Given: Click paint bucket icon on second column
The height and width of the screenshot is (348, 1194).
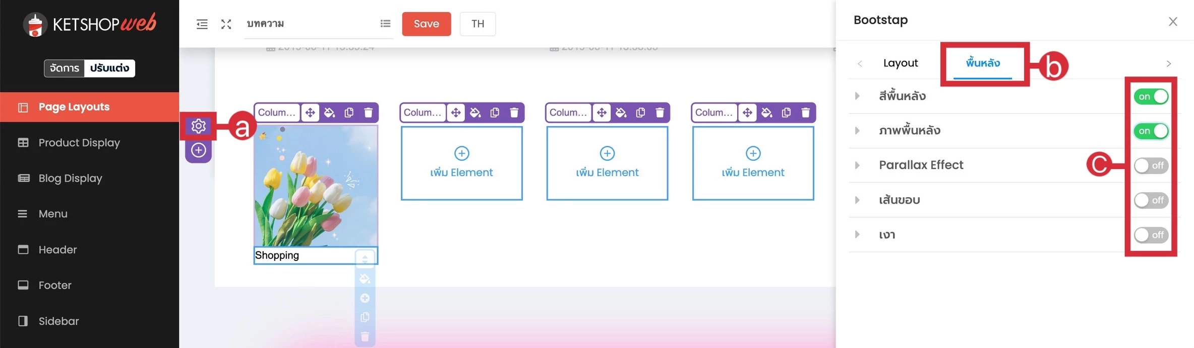Looking at the screenshot, I should [475, 113].
